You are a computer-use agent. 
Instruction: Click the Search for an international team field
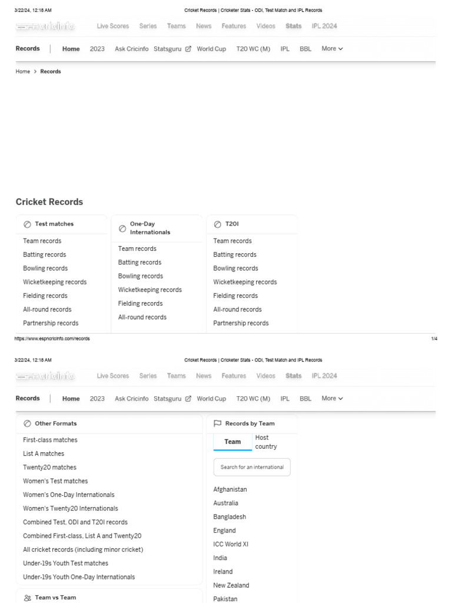252,467
